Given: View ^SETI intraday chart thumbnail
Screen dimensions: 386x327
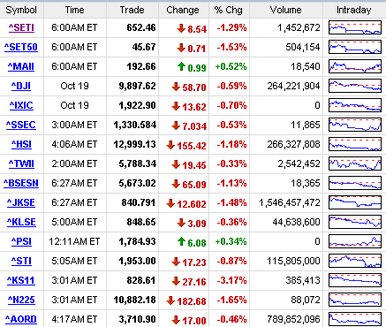Looking at the screenshot, I should pos(355,27).
